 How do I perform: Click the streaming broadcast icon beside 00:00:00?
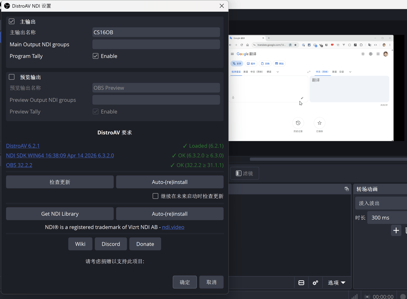pyautogui.click(x=367, y=297)
